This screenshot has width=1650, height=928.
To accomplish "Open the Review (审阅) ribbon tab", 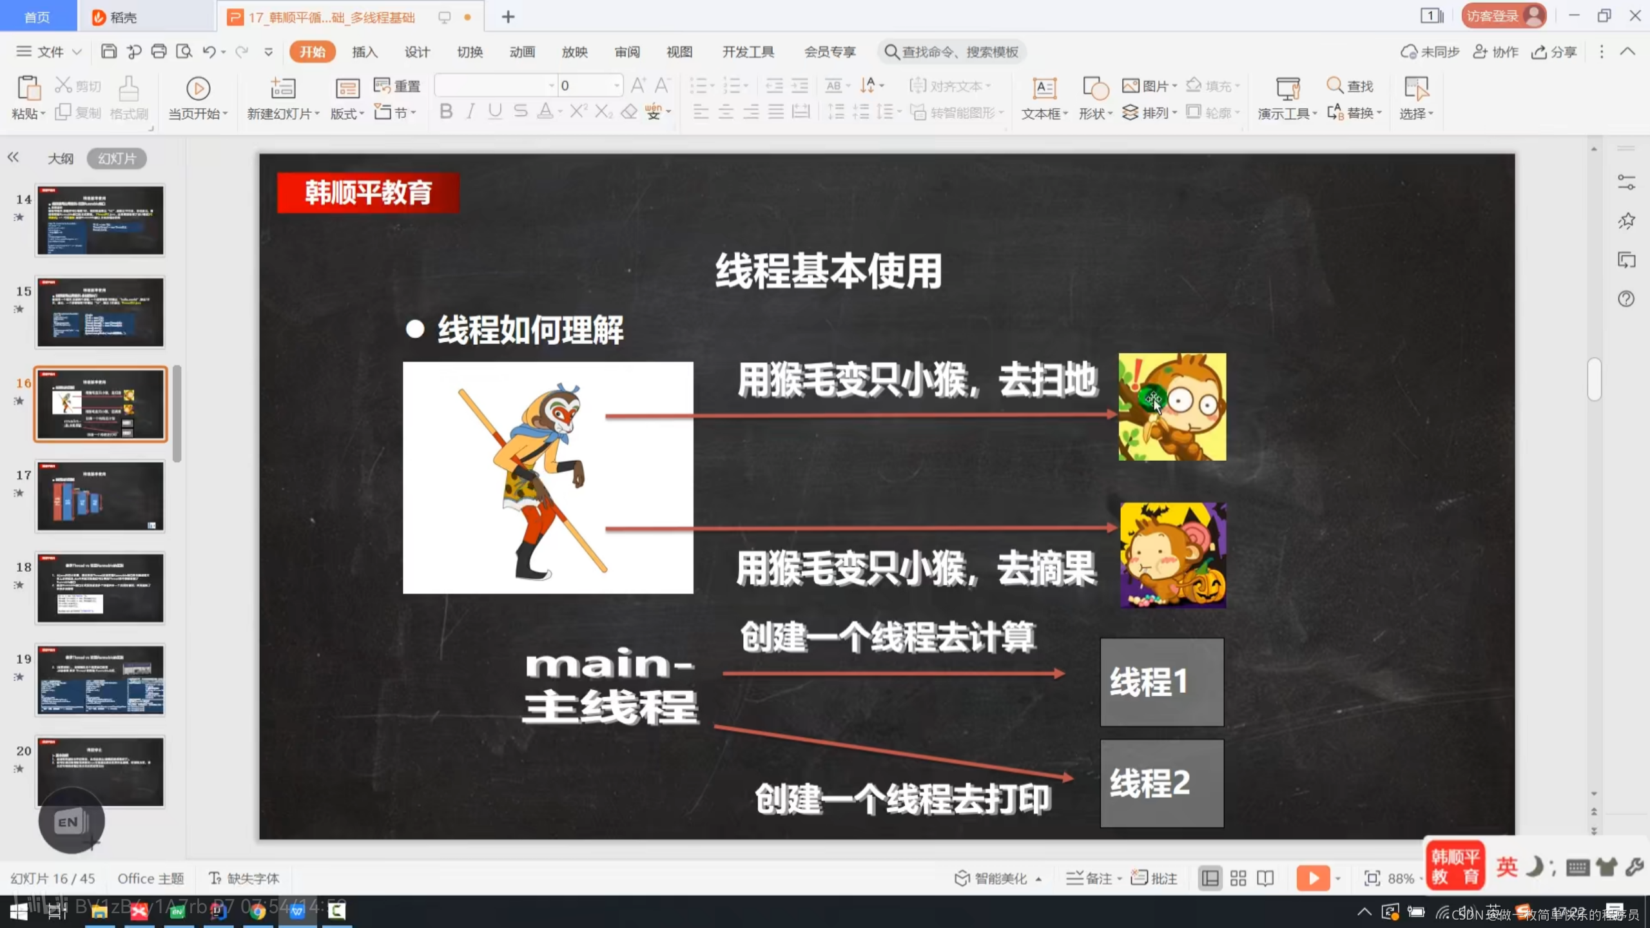I will [627, 52].
